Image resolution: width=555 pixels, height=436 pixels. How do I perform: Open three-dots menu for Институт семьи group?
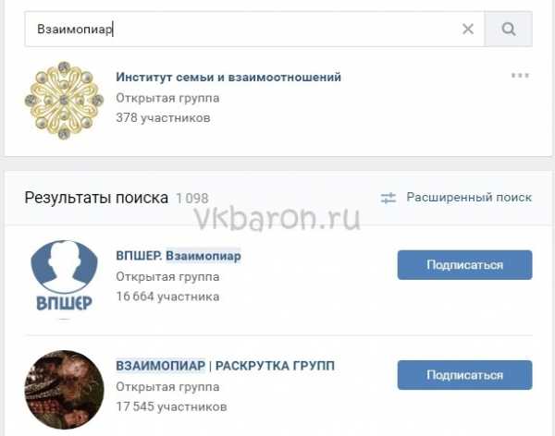coord(520,76)
